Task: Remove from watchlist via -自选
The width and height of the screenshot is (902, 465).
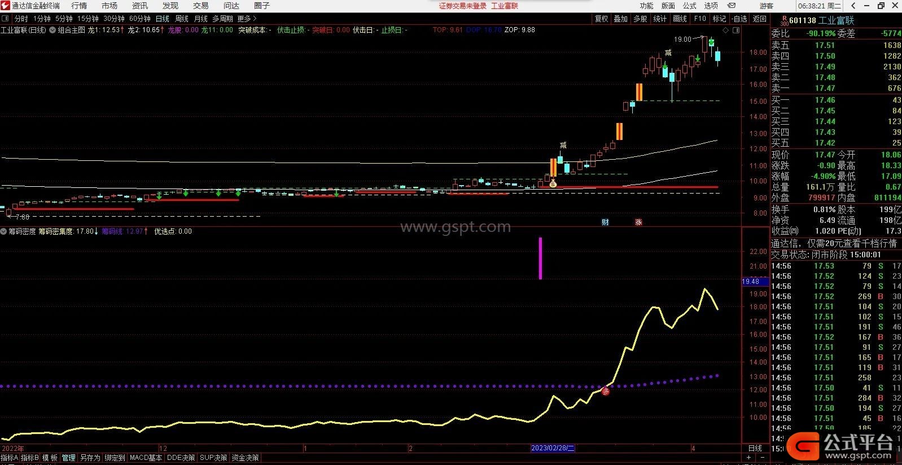Action: [x=739, y=19]
